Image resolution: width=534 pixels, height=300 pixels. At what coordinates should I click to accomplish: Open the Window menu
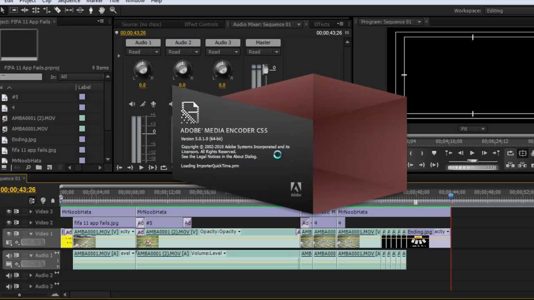click(x=135, y=1)
